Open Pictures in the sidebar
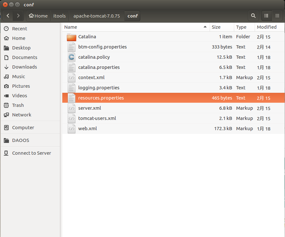 (30, 86)
